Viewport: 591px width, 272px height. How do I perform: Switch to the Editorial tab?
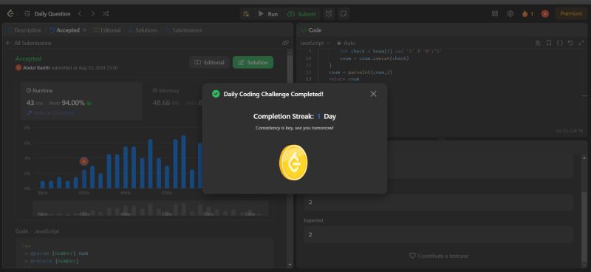point(106,30)
